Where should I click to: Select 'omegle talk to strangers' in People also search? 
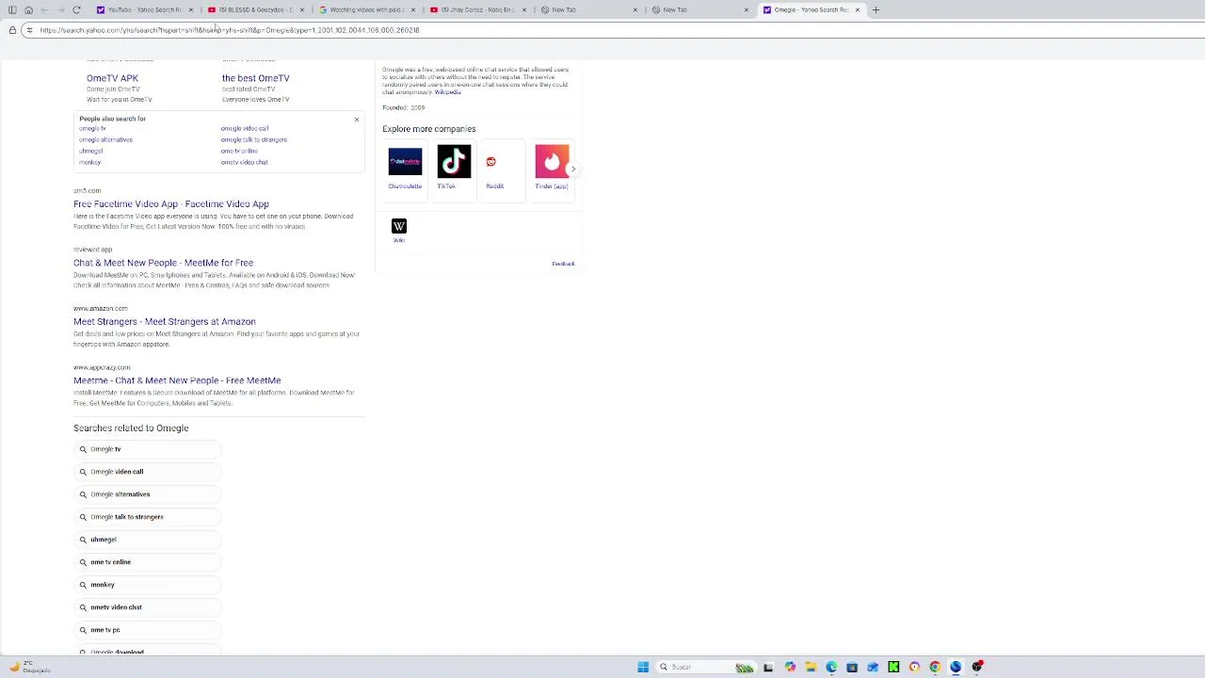(254, 139)
